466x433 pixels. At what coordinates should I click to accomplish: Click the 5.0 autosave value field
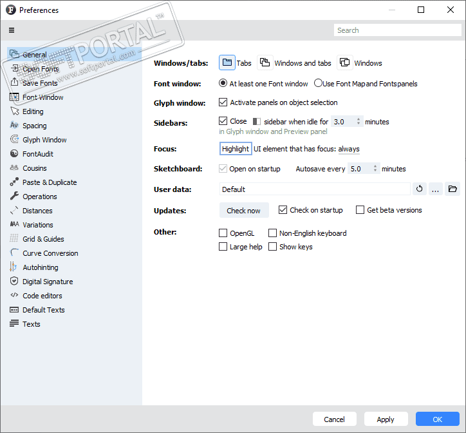click(360, 169)
